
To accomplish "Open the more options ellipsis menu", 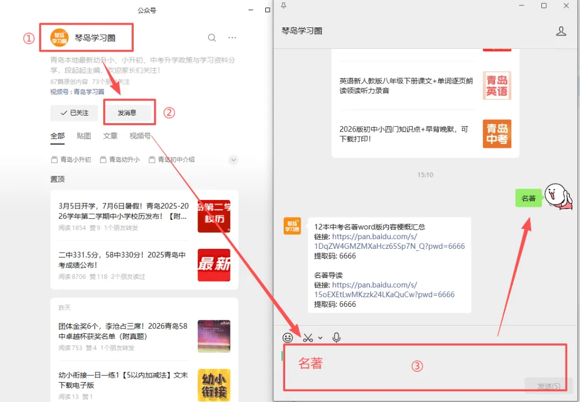I will click(233, 38).
